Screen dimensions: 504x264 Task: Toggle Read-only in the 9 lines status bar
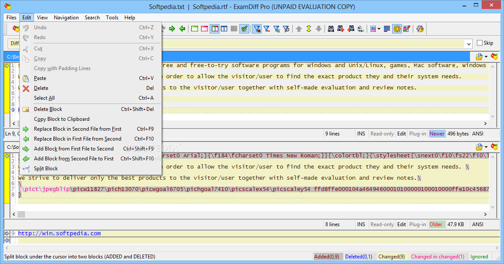[x=382, y=134]
